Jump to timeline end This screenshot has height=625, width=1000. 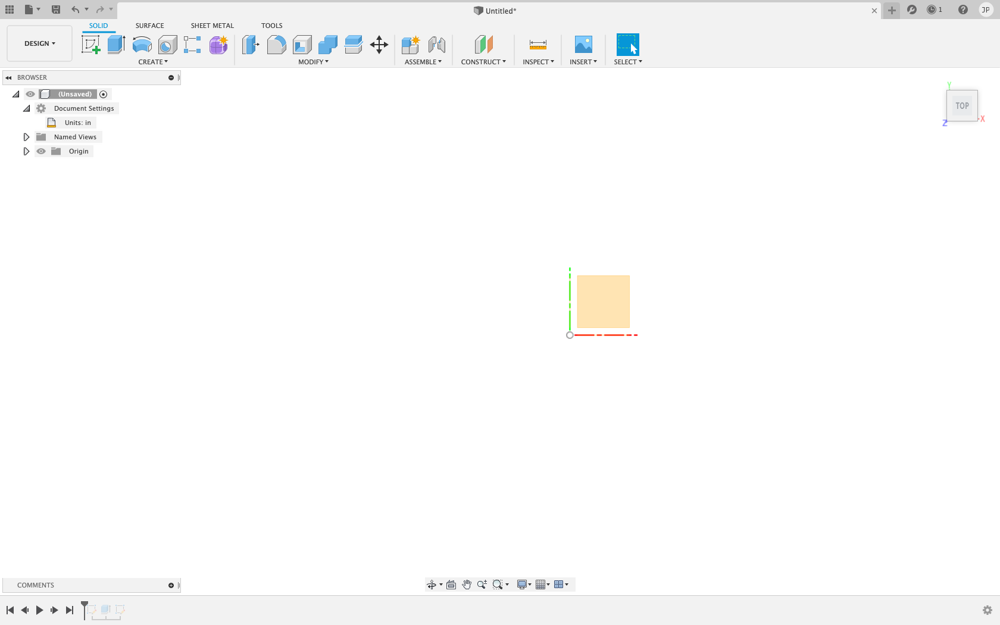pos(70,610)
